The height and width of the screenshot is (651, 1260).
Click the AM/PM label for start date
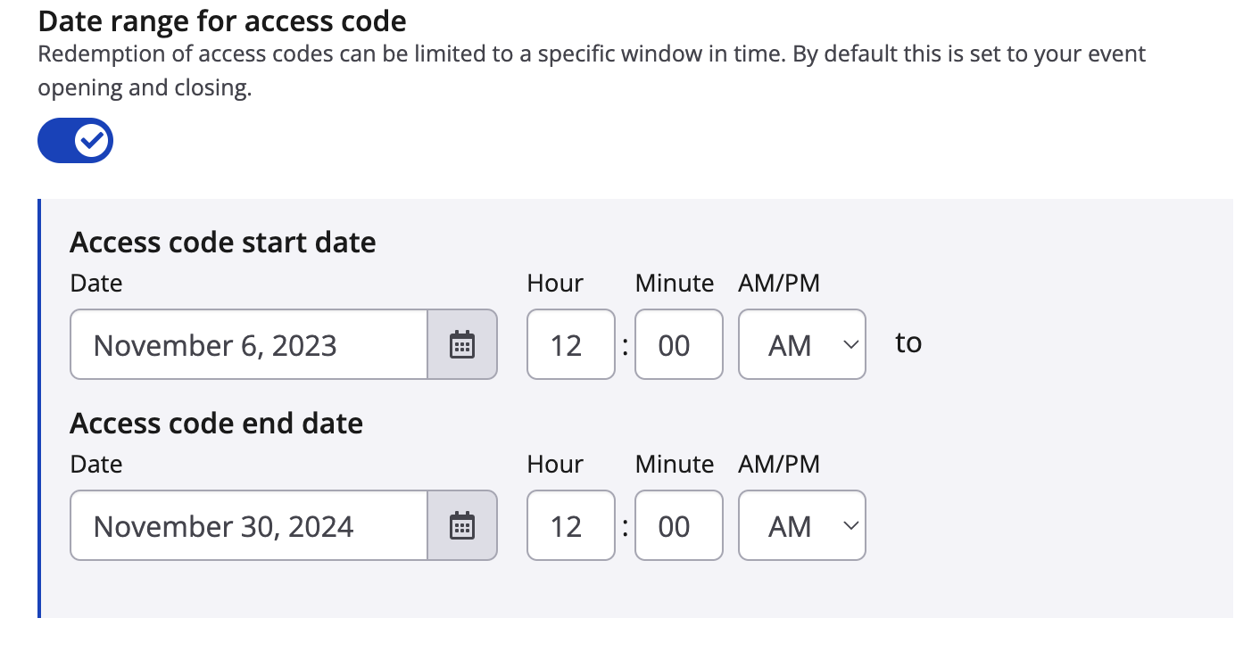click(778, 284)
